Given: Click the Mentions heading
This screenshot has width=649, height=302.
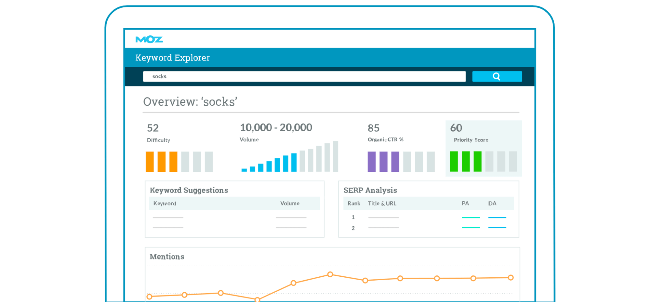Looking at the screenshot, I should click(167, 257).
